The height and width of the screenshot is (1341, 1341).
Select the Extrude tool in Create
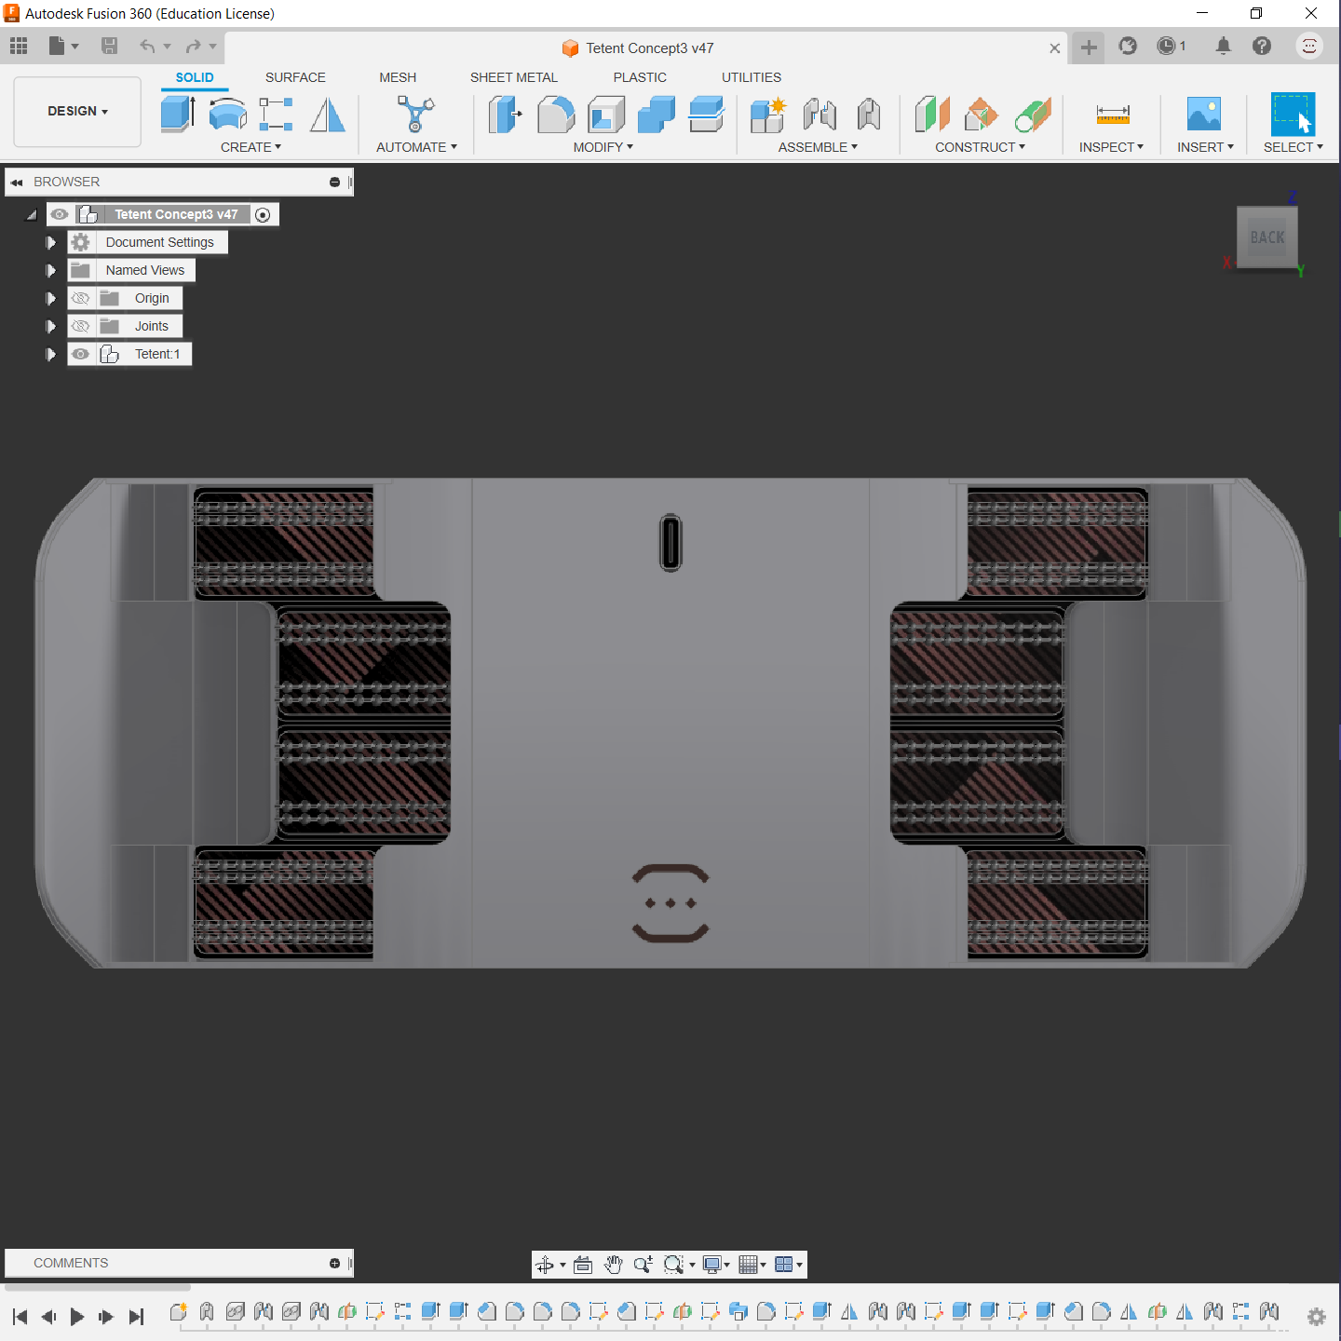177,115
